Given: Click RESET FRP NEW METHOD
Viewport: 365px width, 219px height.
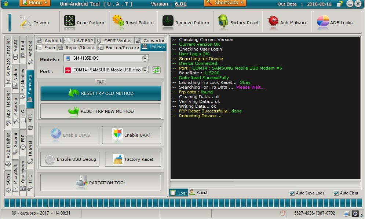Looking at the screenshot, I should click(x=101, y=111).
